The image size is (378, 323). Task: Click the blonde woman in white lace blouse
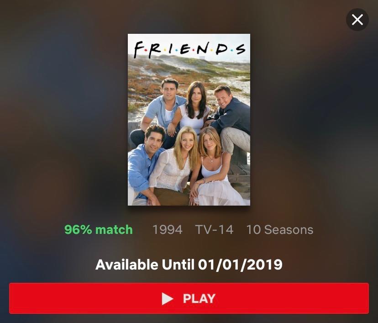click(173, 166)
